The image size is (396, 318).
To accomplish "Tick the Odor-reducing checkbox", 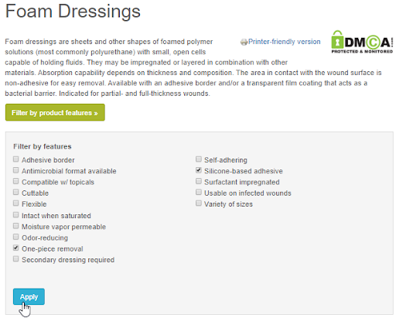I will tap(16, 237).
